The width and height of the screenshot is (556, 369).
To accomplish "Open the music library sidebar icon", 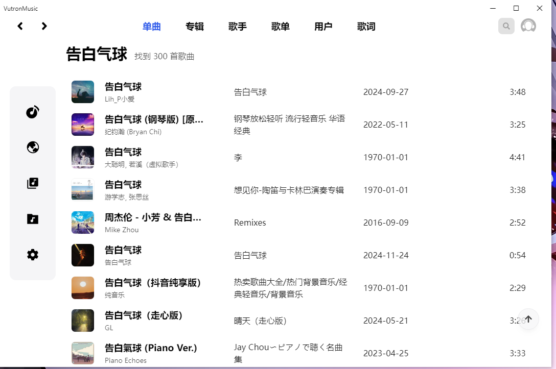I will click(33, 183).
